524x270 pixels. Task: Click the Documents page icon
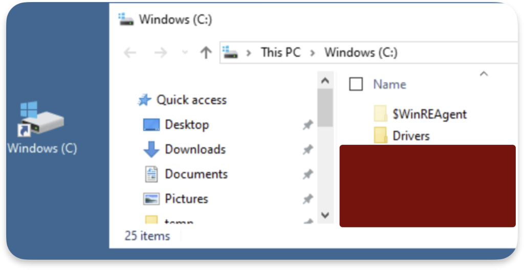[151, 174]
